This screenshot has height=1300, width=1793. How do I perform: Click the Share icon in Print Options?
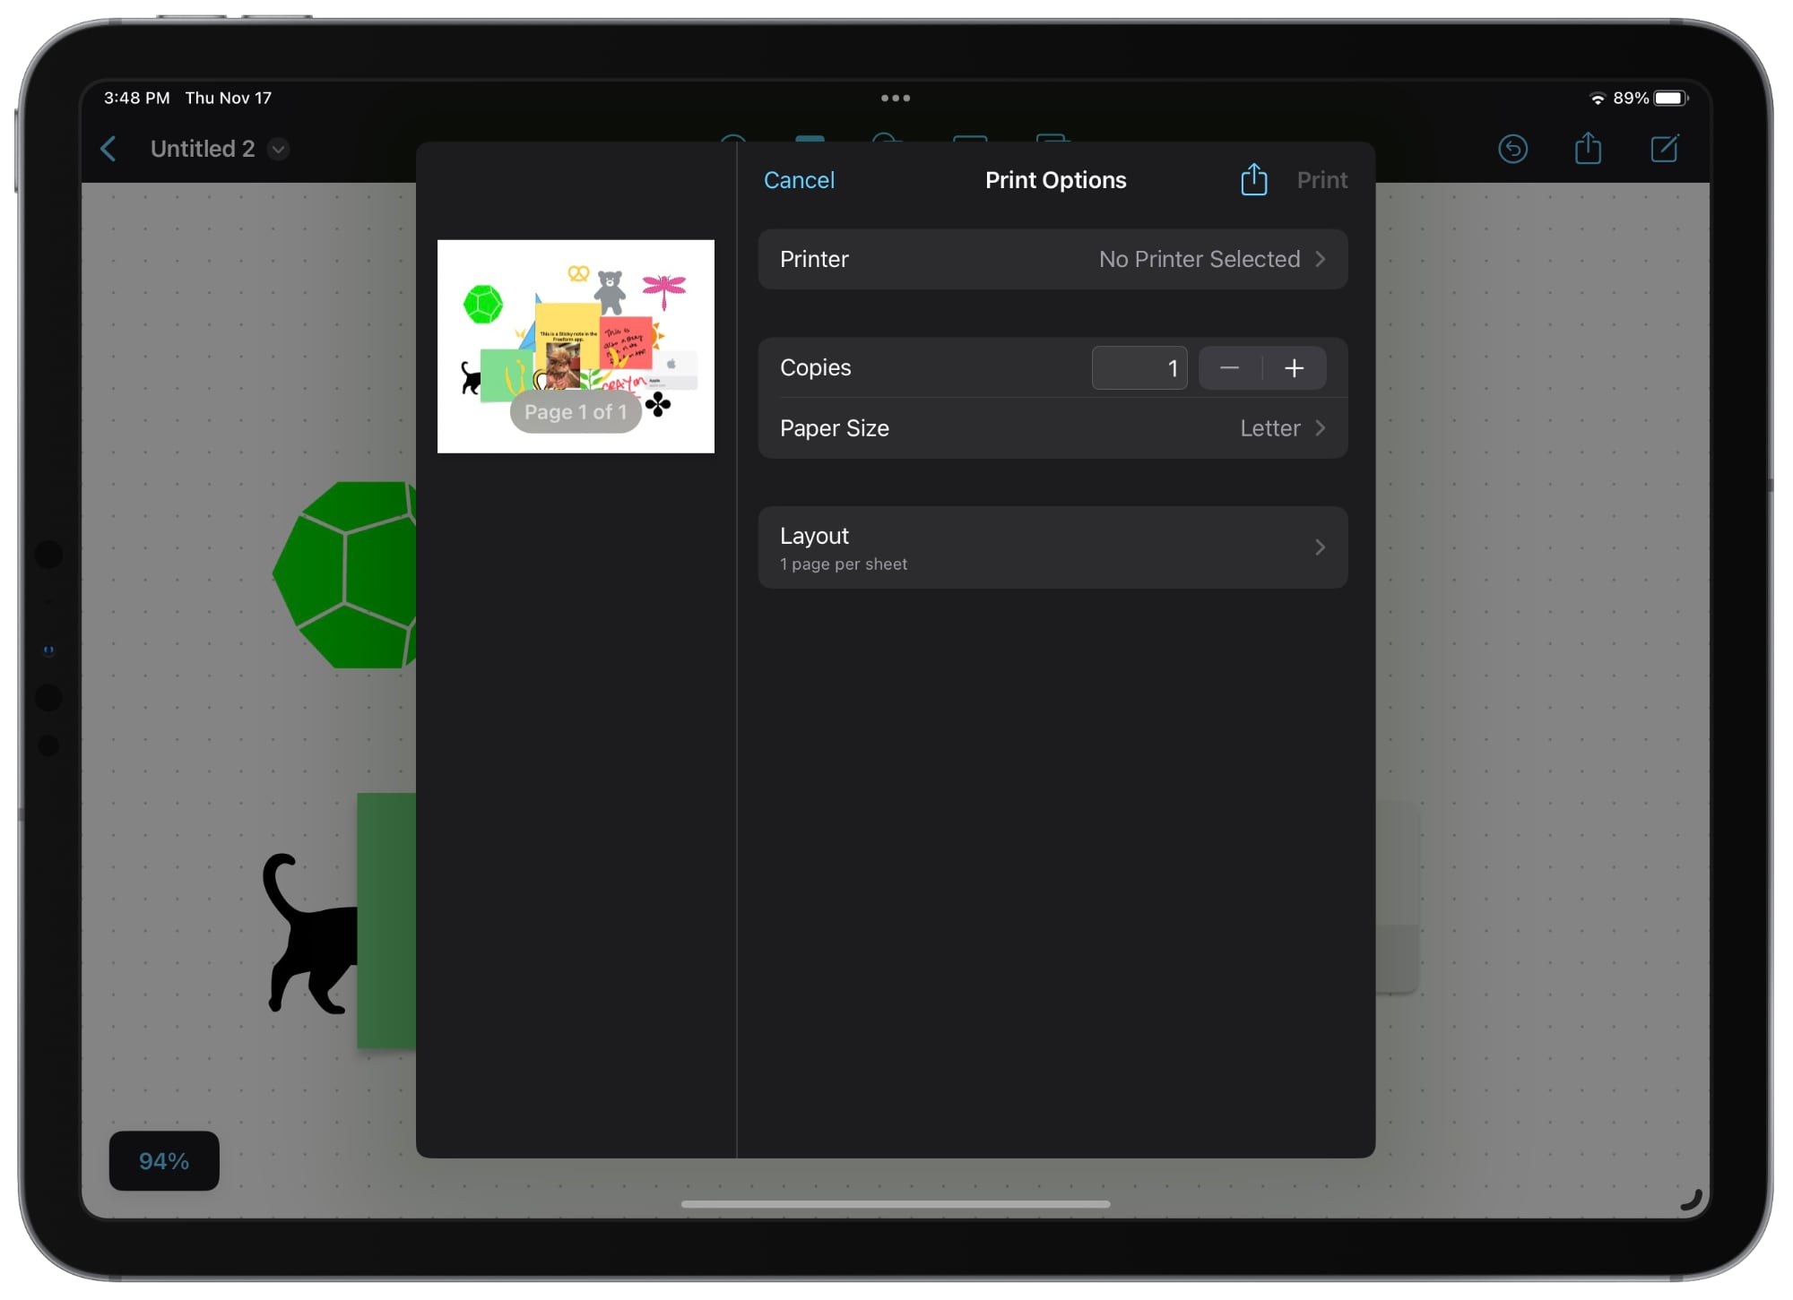tap(1253, 179)
